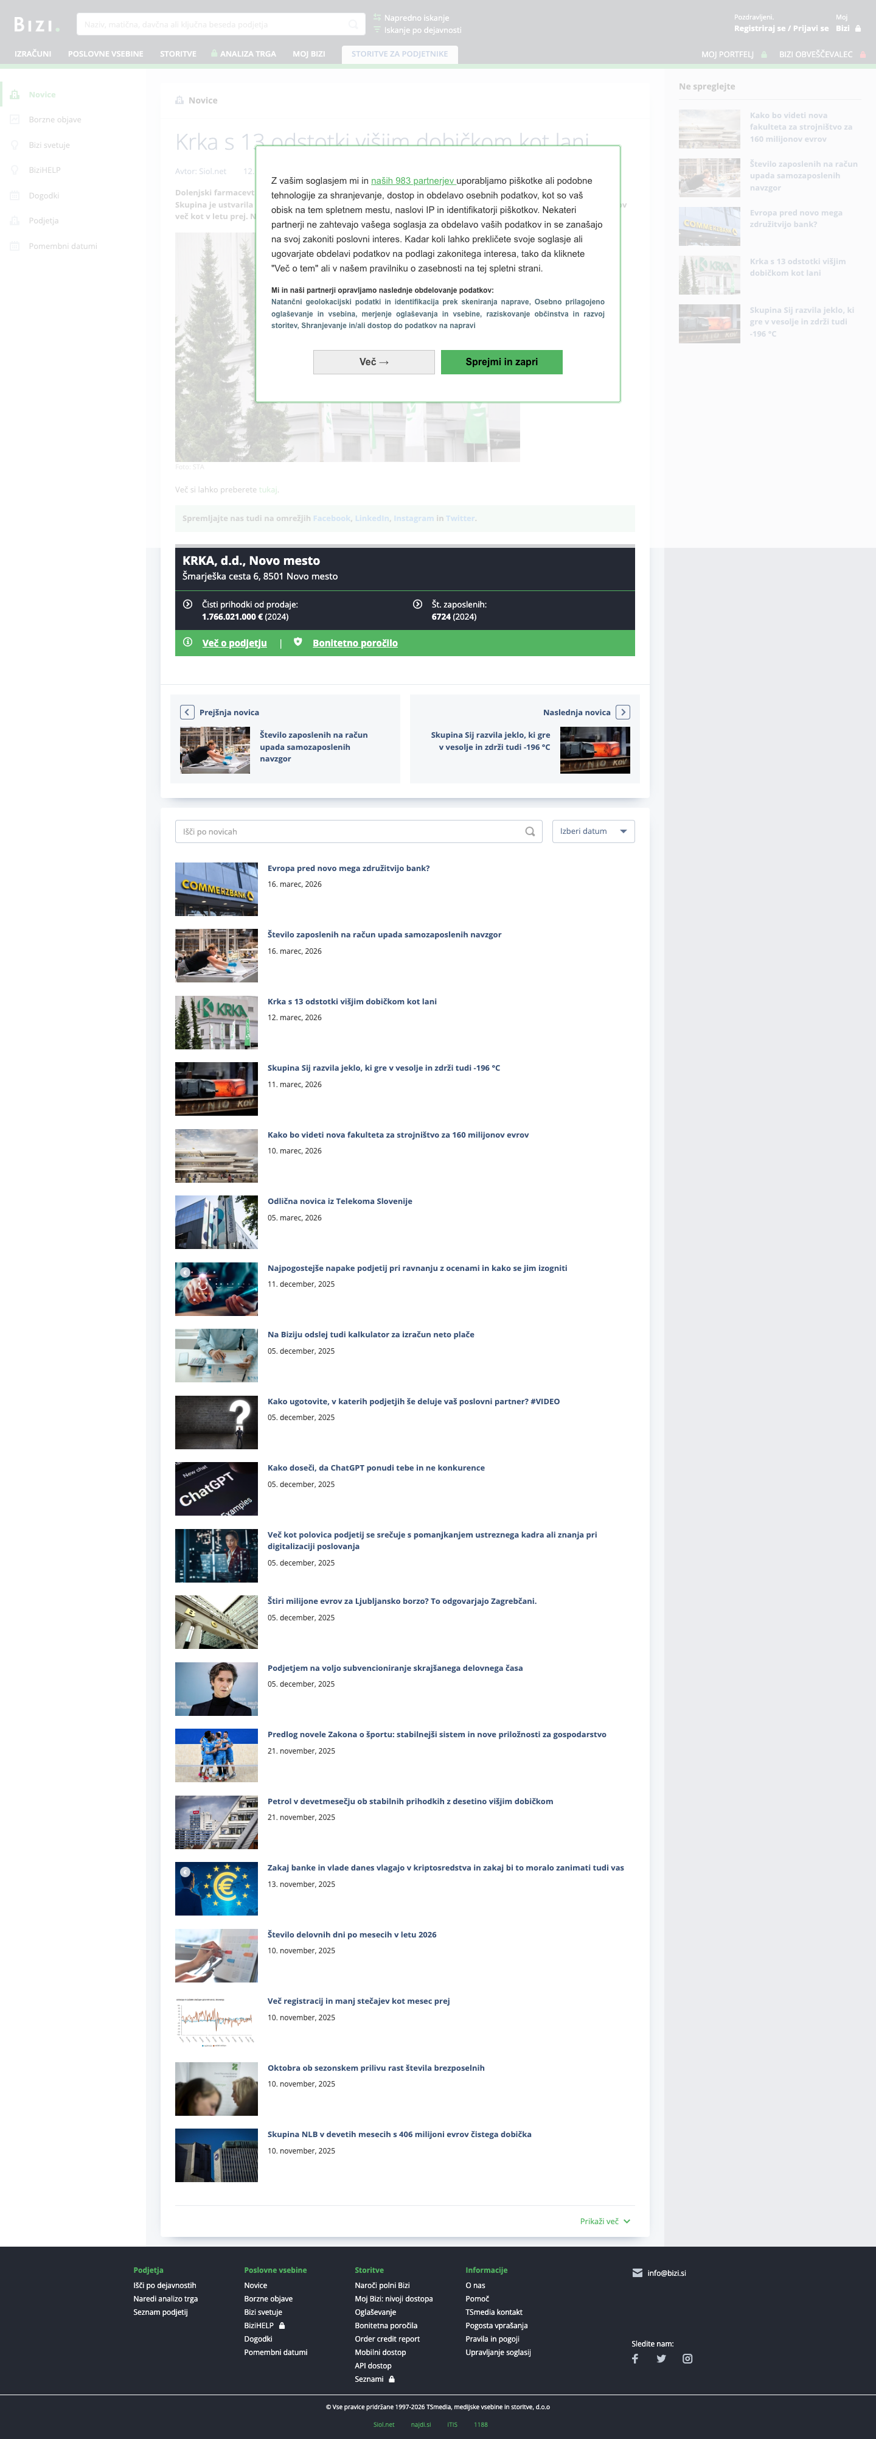Click the search magnifier in news search
This screenshot has height=2439, width=876.
pos(530,831)
